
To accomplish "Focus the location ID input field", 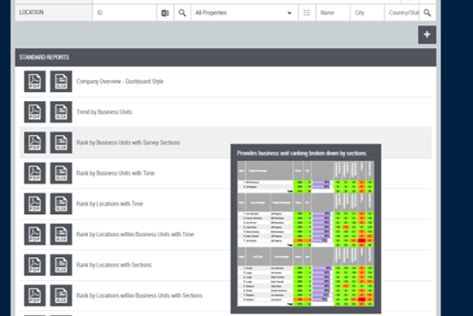I will [125, 12].
